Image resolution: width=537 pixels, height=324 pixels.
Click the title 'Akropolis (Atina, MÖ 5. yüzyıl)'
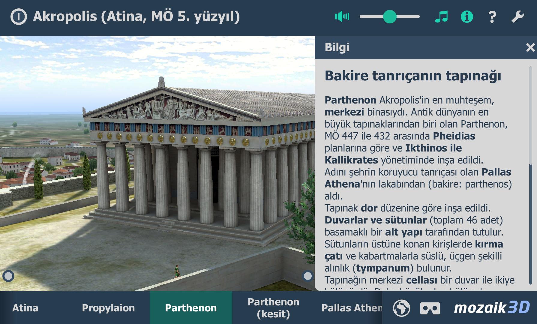point(136,16)
